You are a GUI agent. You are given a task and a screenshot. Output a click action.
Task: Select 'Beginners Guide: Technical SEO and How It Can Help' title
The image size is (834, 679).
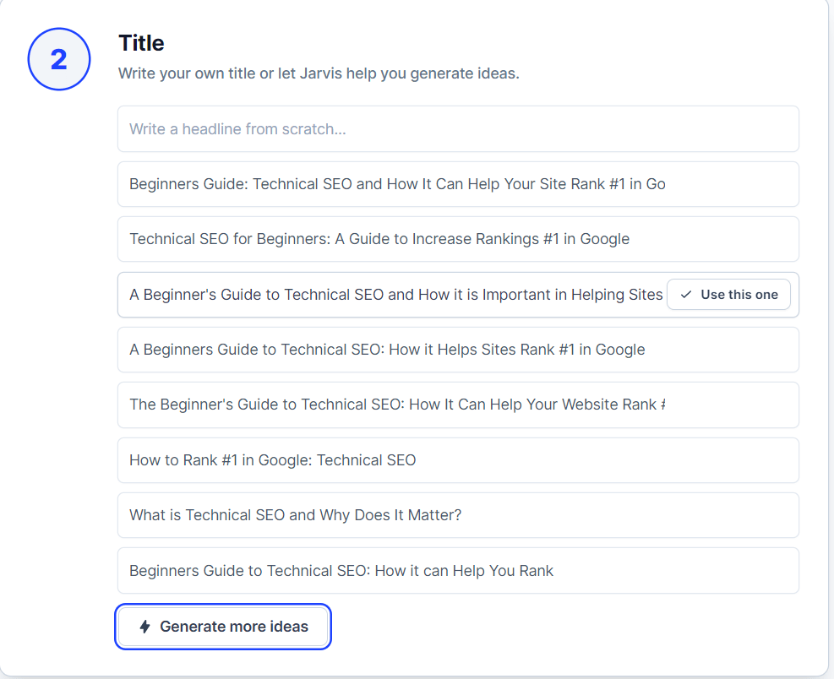[x=458, y=184]
